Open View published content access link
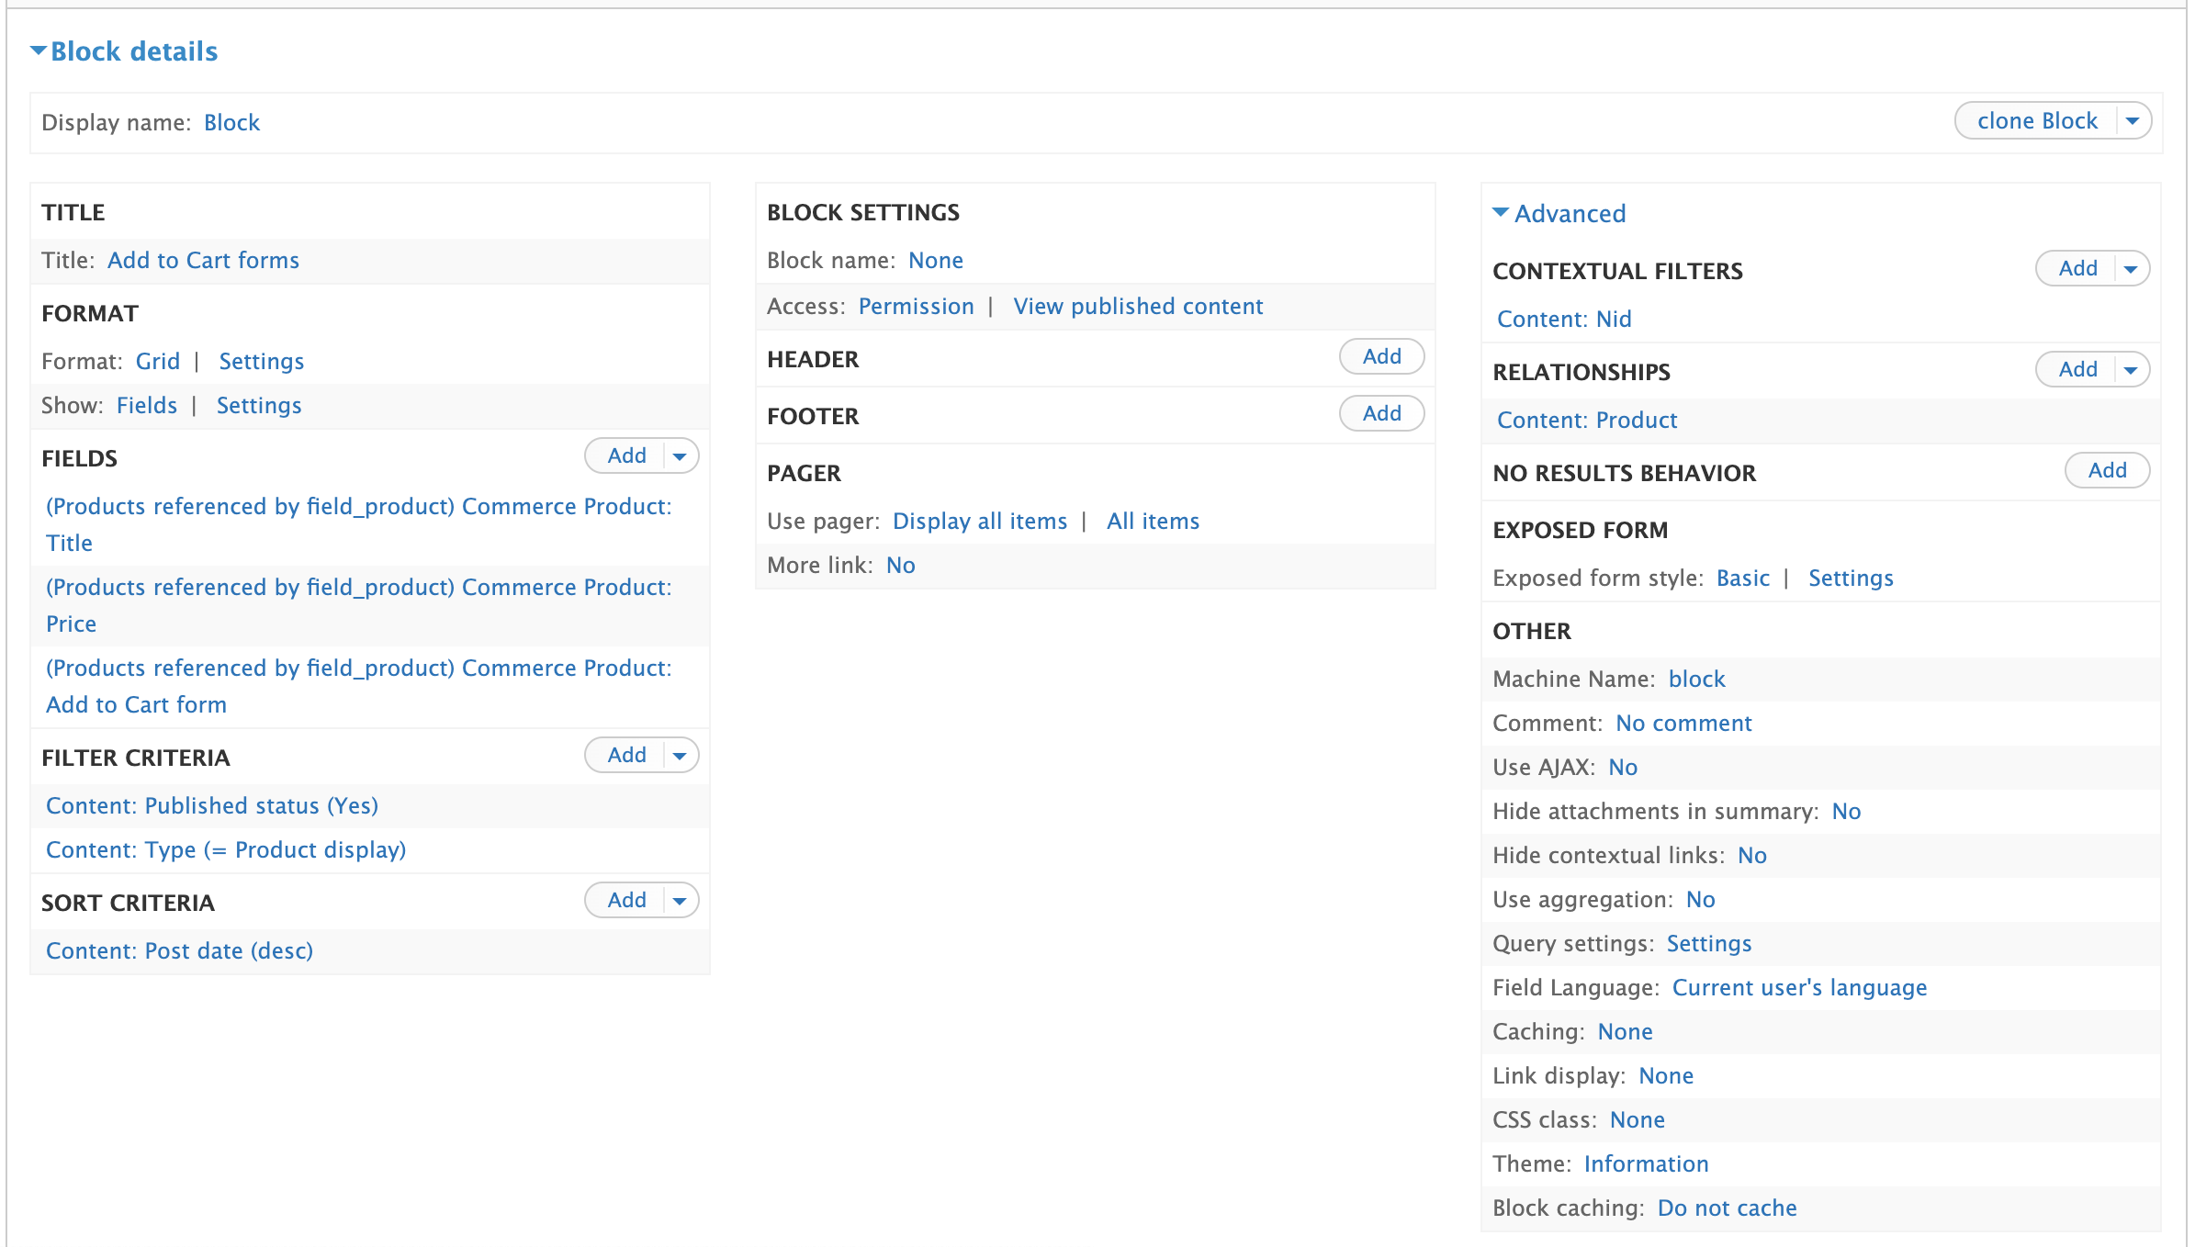Viewport: 2195px width, 1247px height. (1138, 306)
